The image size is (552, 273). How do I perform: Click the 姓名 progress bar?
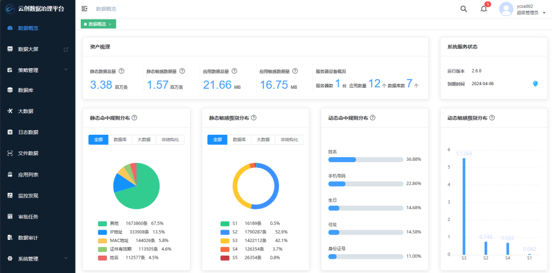(x=365, y=160)
